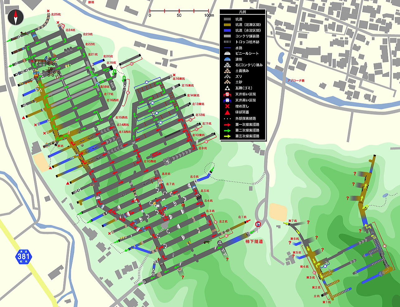Click the 柿下隧道 tunnel label
400x307 pixels.
click(x=254, y=241)
